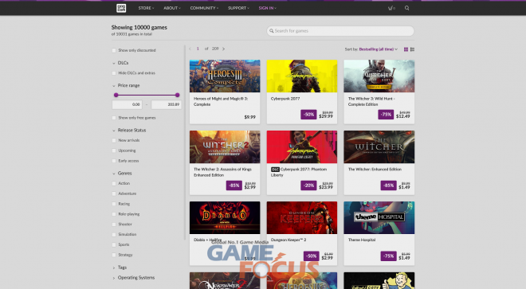The image size is (526, 289).
Task: Open the header search magnifier icon
Action: 407,8
